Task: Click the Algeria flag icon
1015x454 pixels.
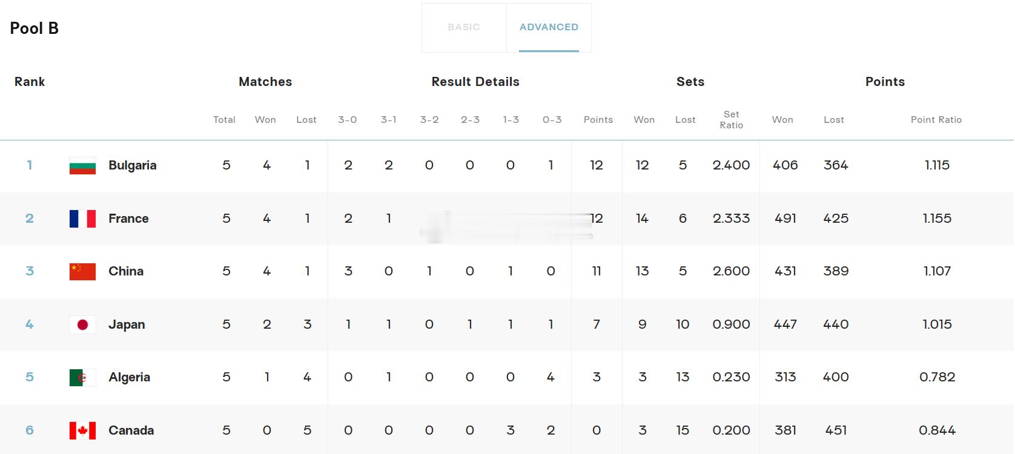Action: tap(82, 377)
